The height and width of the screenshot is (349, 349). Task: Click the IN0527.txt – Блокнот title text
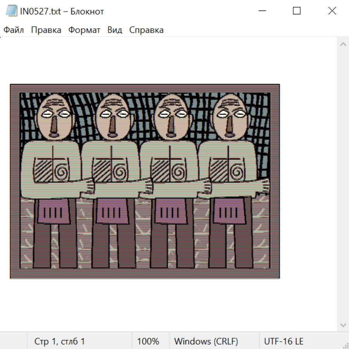[x=62, y=12]
